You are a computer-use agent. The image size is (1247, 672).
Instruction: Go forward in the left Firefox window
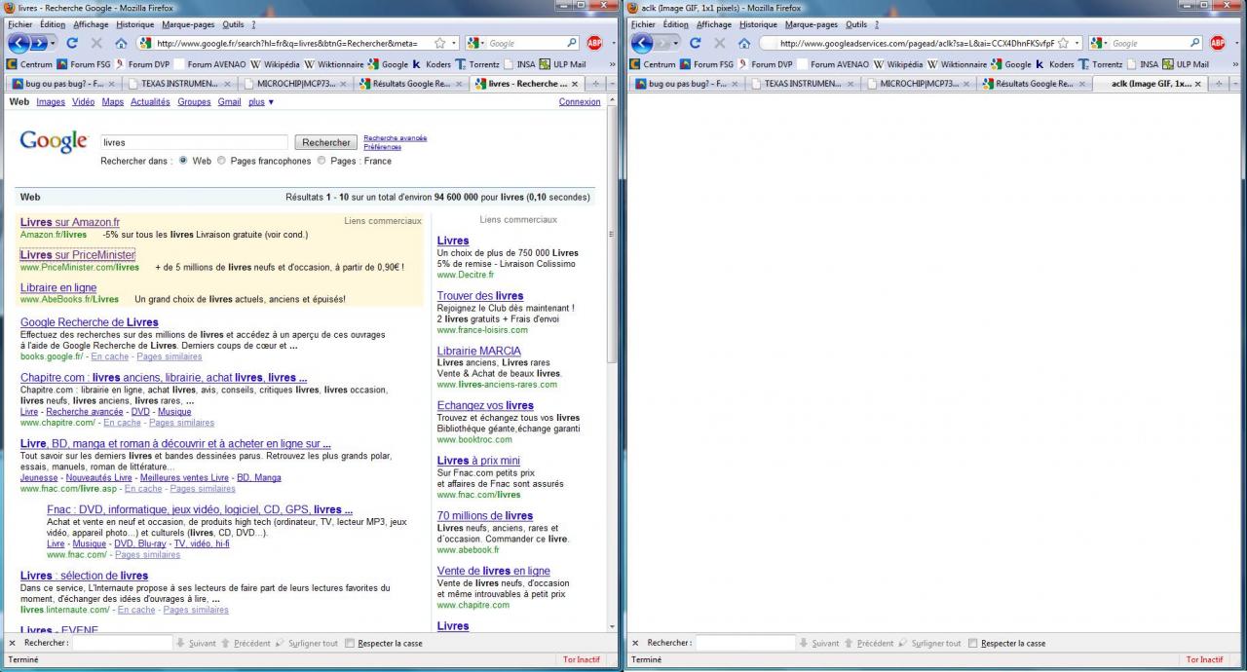coord(37,43)
